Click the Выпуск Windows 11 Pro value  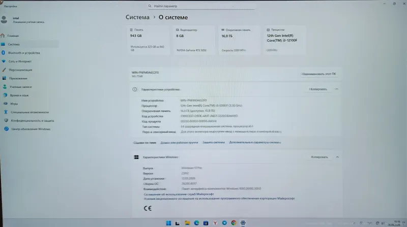pos(191,168)
